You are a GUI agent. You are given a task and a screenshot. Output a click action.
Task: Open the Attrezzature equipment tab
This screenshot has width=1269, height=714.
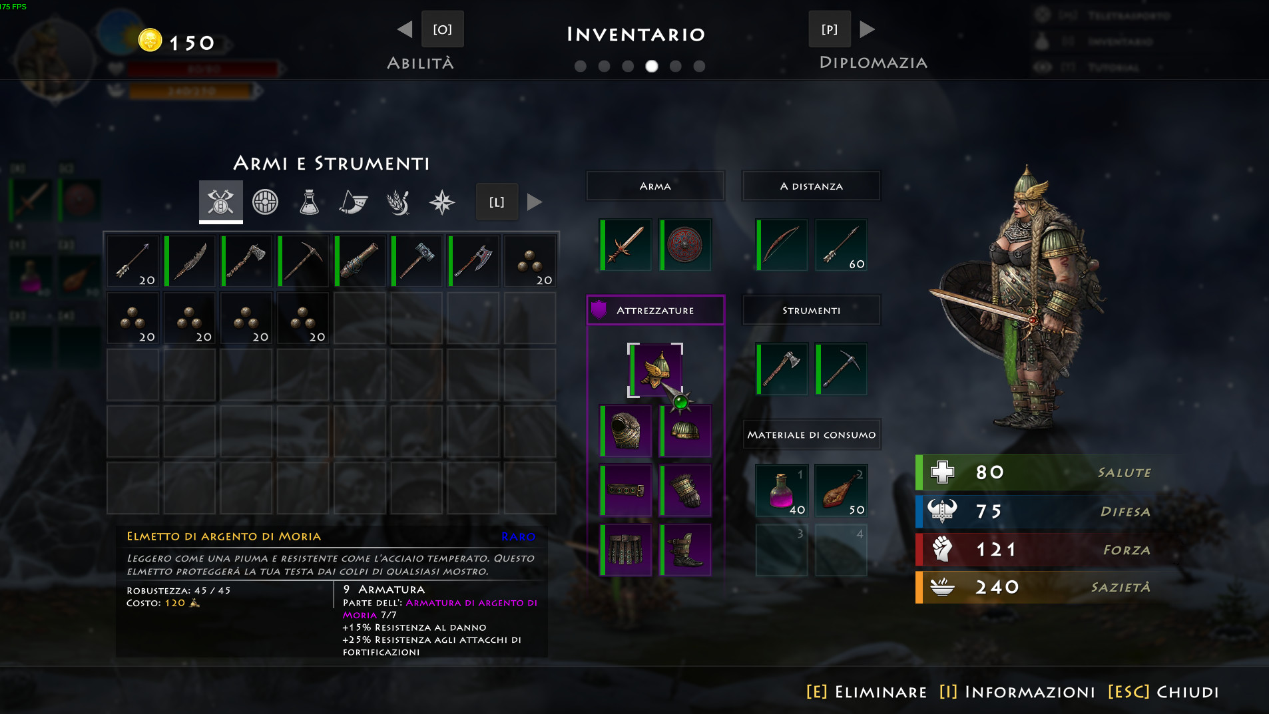click(x=656, y=310)
